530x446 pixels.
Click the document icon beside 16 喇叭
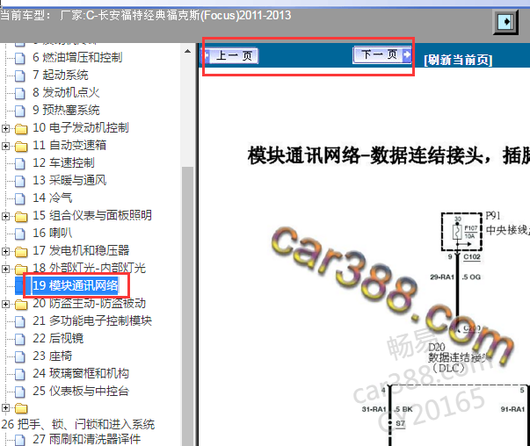[x=20, y=234]
